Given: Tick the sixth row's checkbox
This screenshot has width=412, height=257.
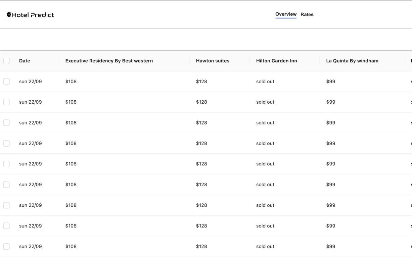Looking at the screenshot, I should coord(6,185).
